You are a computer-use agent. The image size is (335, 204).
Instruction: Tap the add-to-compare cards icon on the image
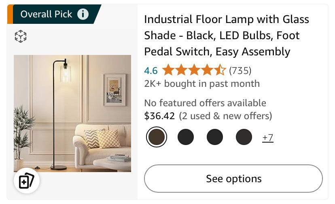(27, 181)
